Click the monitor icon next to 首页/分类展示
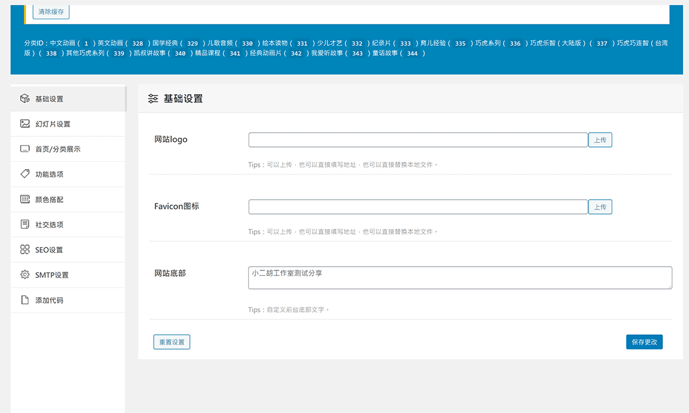Viewport: 689px width, 413px height. click(x=26, y=149)
